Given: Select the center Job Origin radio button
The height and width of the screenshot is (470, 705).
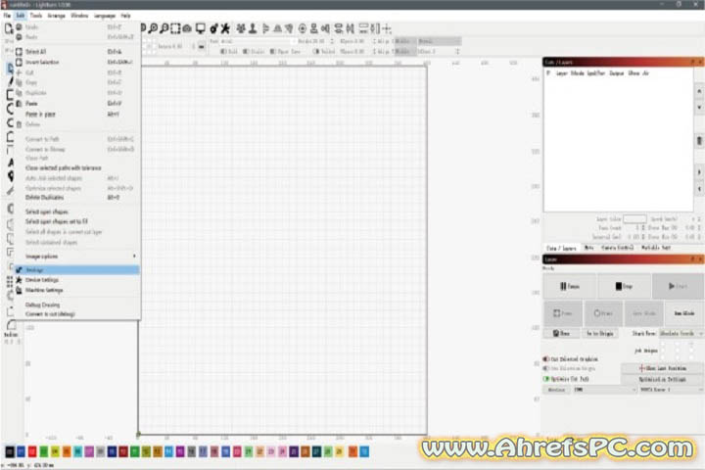Looking at the screenshot, I should pyautogui.click(x=678, y=351).
